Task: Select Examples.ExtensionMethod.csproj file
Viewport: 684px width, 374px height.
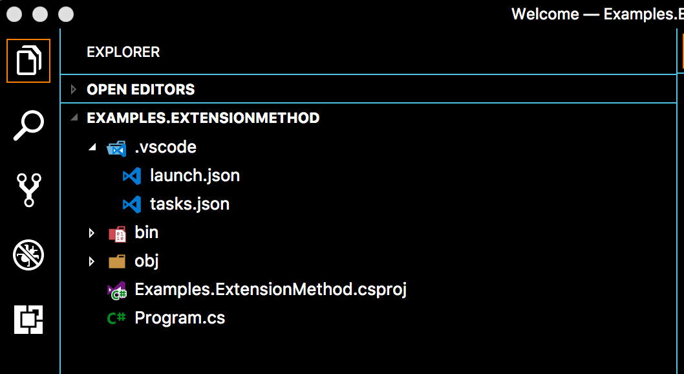Action: pos(270,290)
